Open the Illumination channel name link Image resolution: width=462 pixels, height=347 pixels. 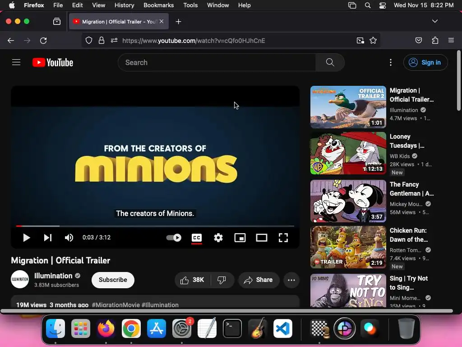[x=53, y=276]
